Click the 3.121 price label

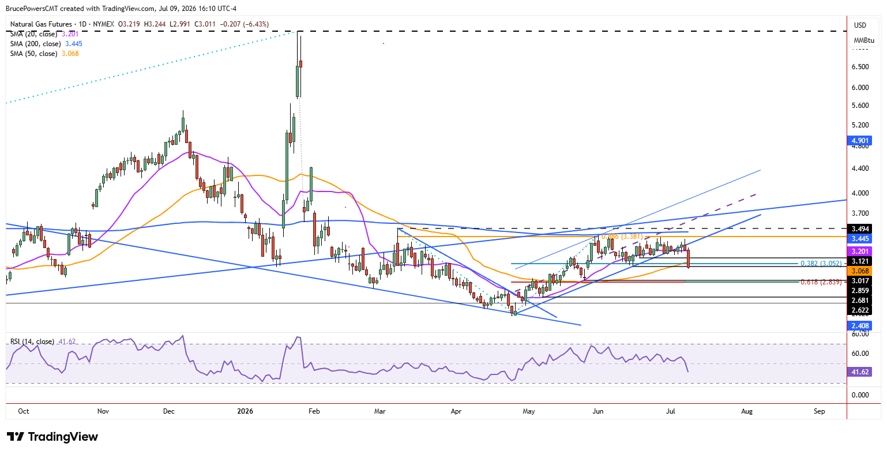860,261
